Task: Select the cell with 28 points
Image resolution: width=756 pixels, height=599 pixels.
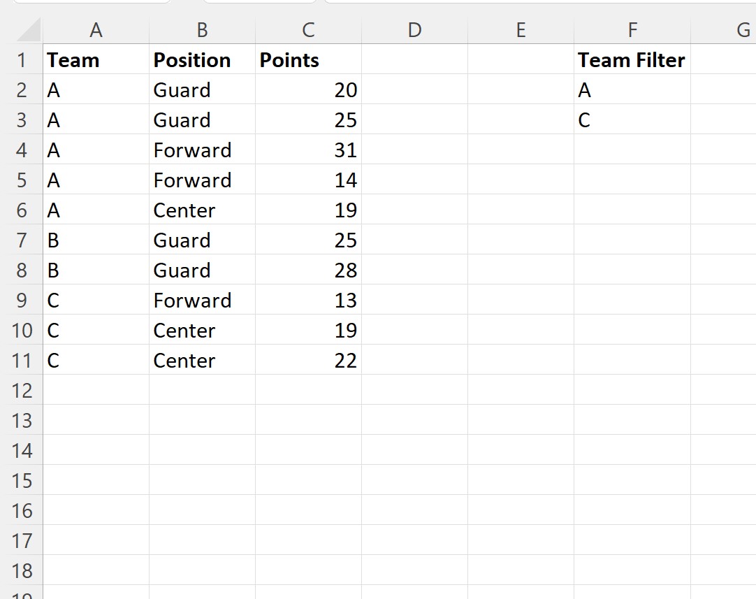Action: 308,270
